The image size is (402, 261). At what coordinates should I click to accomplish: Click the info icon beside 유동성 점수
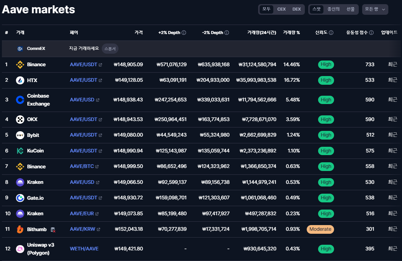coord(371,33)
